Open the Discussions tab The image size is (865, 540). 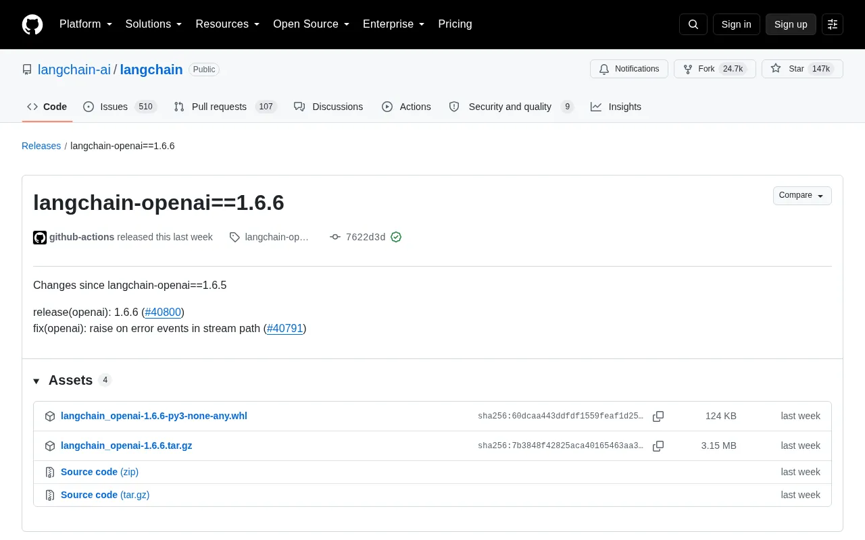click(x=328, y=107)
